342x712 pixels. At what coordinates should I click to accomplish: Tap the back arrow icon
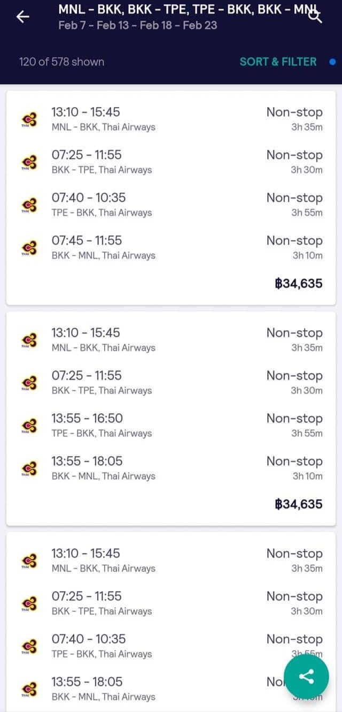coord(22,17)
